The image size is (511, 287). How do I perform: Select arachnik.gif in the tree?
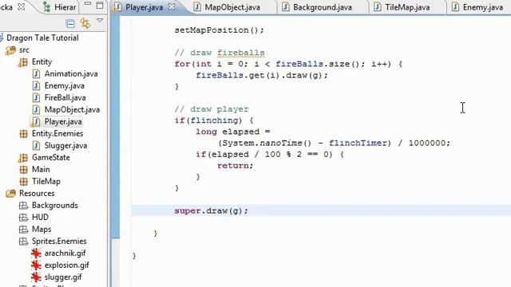pyautogui.click(x=65, y=254)
